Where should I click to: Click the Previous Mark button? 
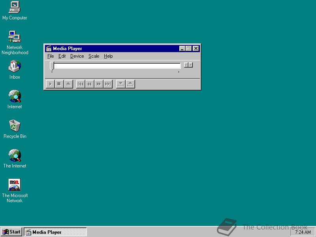click(81, 84)
